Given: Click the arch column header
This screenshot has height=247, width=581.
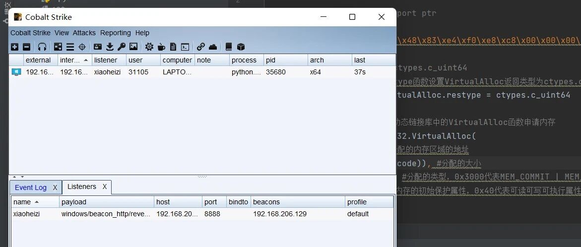Looking at the screenshot, I should pyautogui.click(x=330, y=60).
